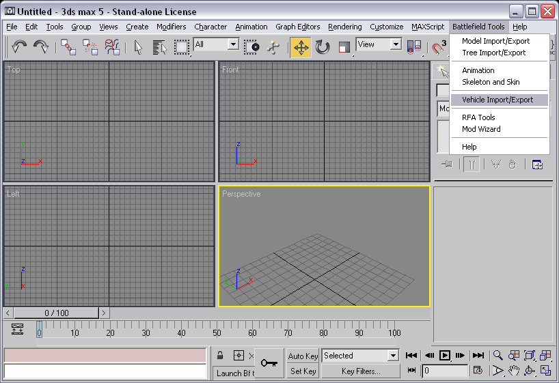This screenshot has width=559, height=383.
Task: Open the Modifiers menu
Action: pyautogui.click(x=172, y=27)
